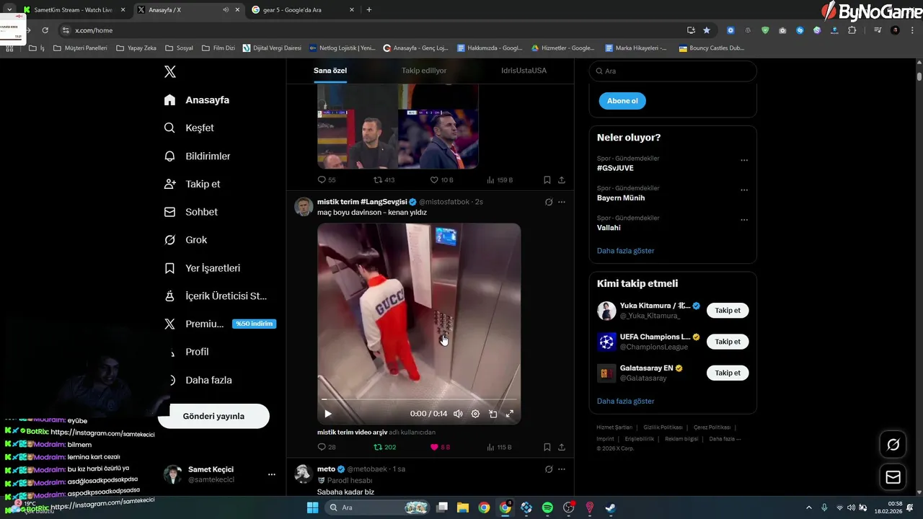Switch to IdrisUstaUSA tab

pyautogui.click(x=524, y=71)
